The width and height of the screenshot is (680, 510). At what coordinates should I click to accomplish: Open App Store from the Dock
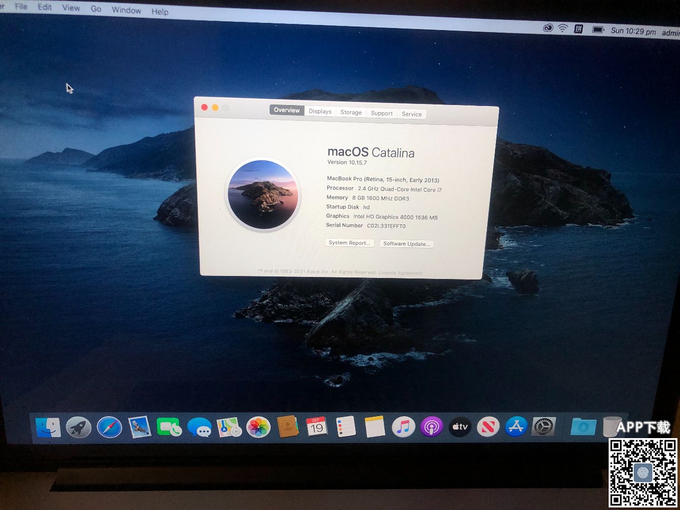coord(516,427)
